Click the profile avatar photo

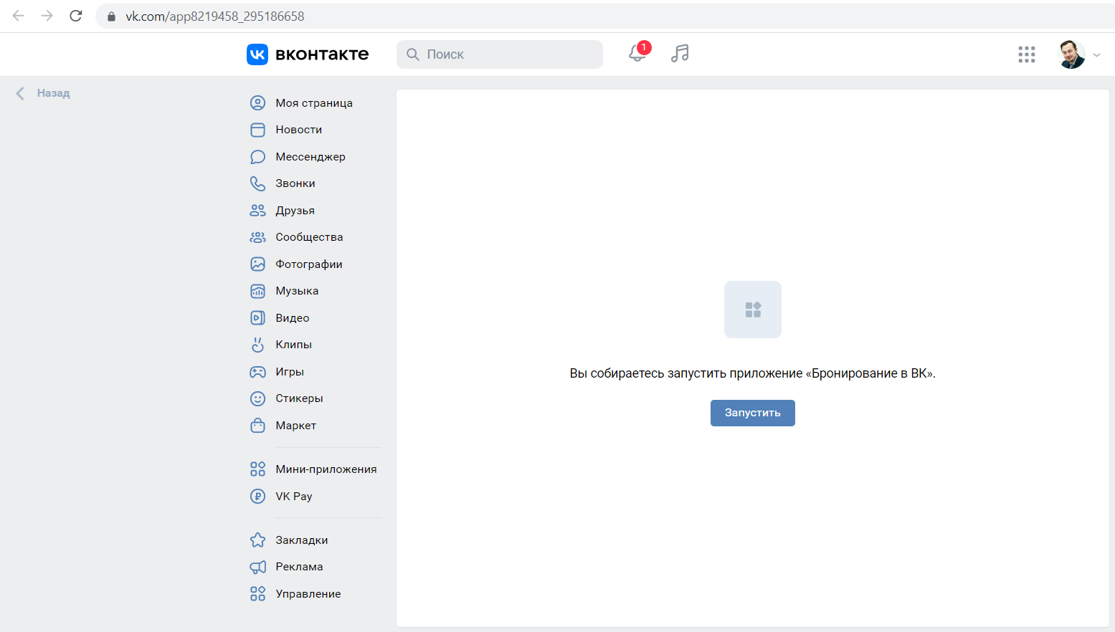click(x=1072, y=54)
